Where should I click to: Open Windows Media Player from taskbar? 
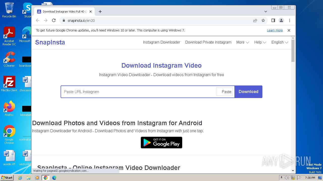(37, 178)
